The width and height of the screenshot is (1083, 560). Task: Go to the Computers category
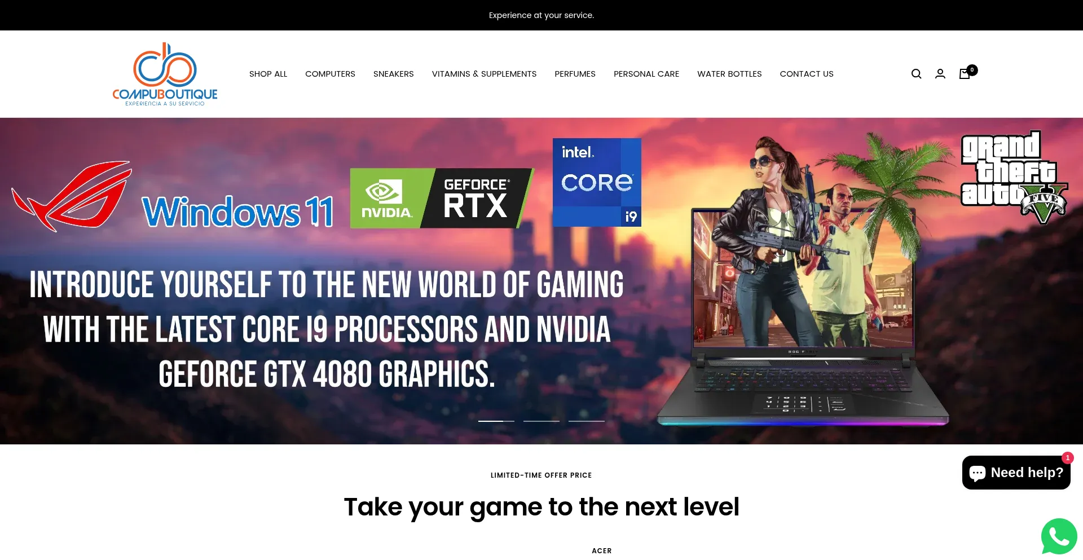pos(330,74)
